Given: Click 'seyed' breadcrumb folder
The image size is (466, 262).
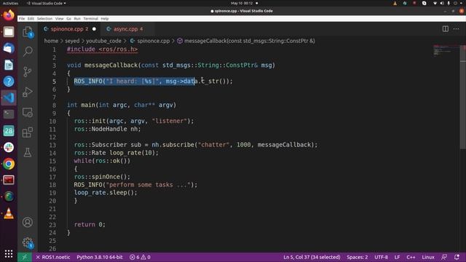Looking at the screenshot, I should coord(72,41).
